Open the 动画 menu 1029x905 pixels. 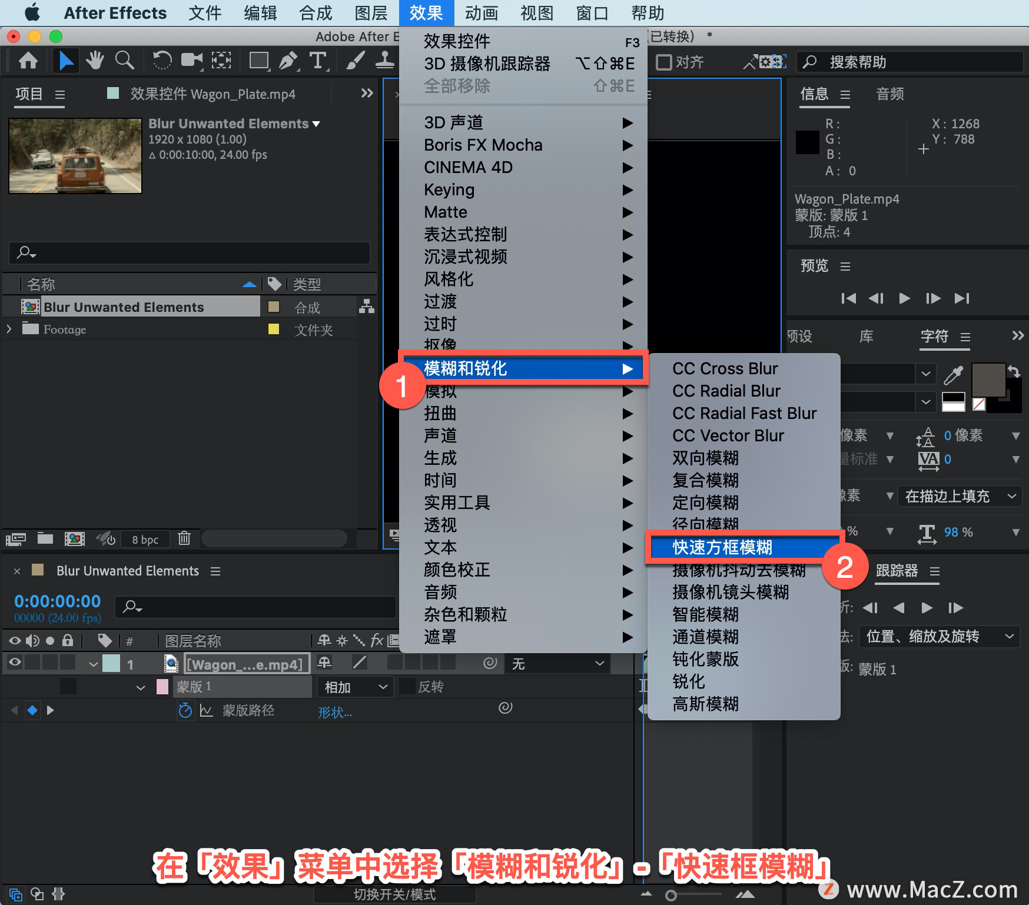(482, 13)
